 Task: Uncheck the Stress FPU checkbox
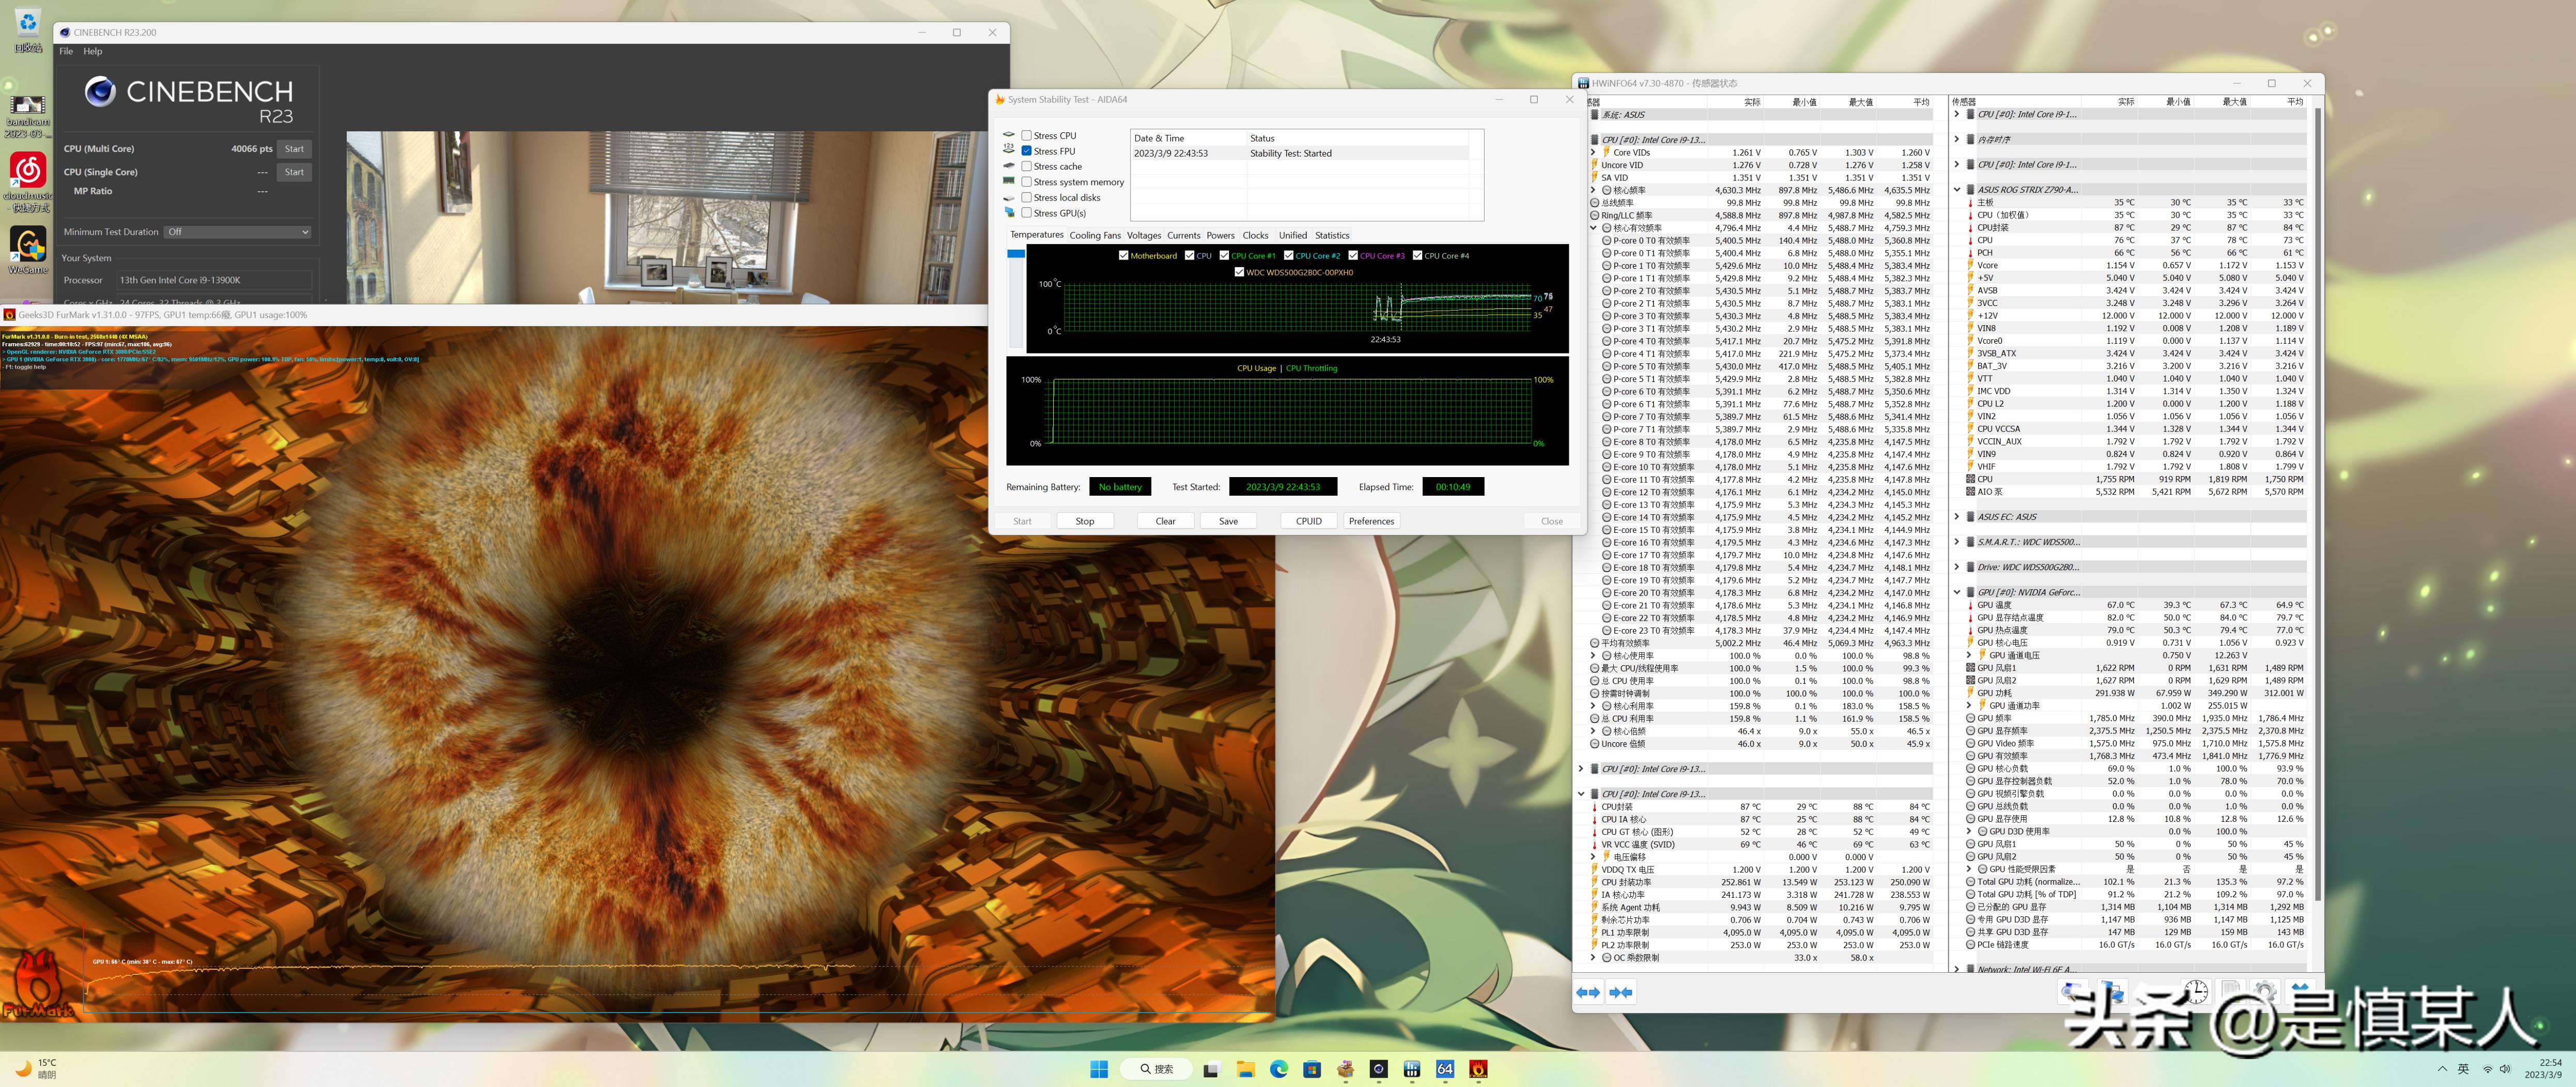[x=1026, y=151]
